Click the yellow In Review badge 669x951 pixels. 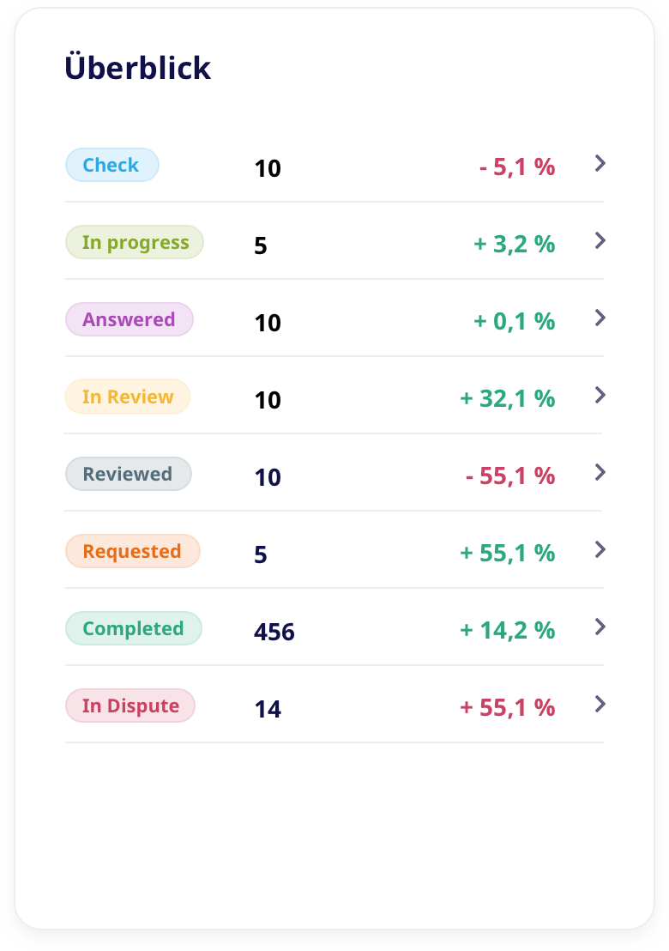tap(128, 397)
